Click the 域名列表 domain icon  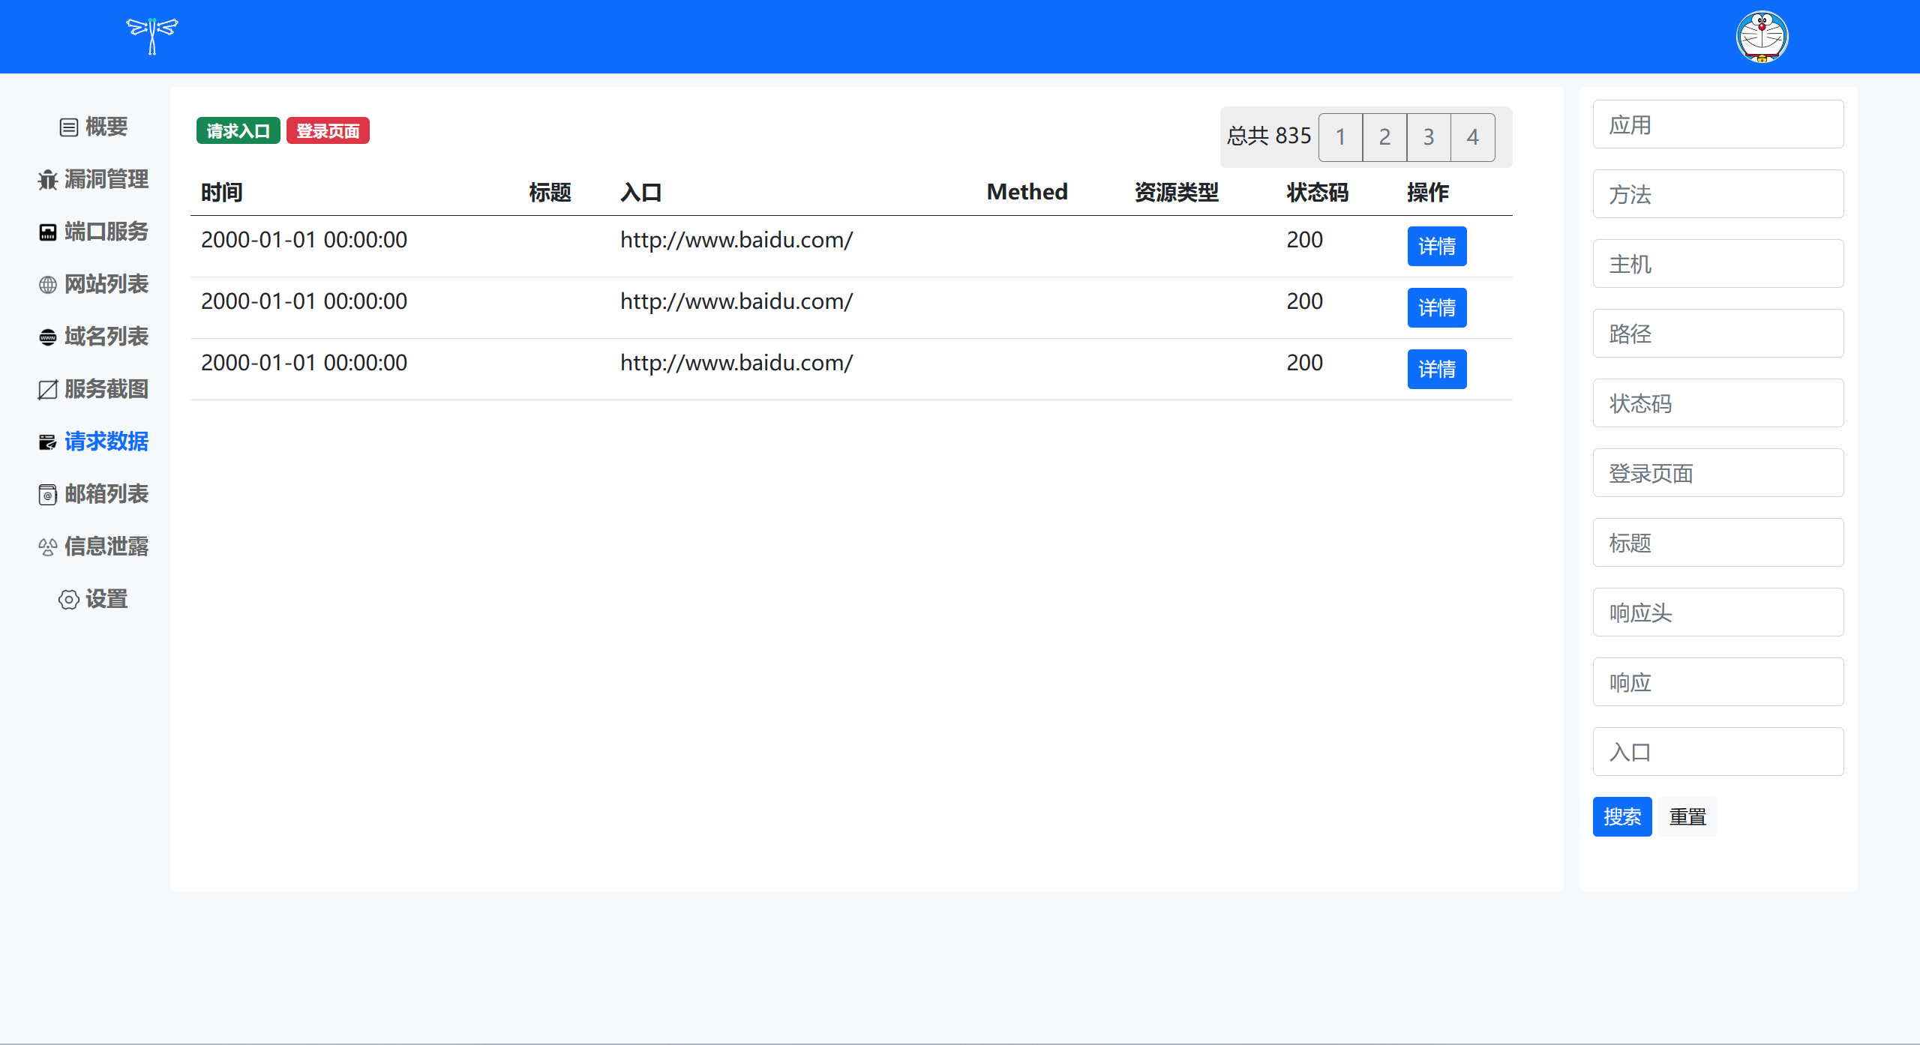tap(48, 337)
